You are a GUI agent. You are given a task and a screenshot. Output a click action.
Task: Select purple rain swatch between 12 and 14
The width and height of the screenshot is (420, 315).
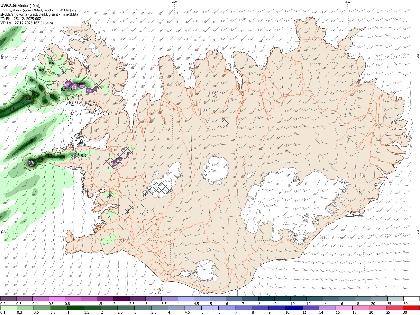(310, 308)
